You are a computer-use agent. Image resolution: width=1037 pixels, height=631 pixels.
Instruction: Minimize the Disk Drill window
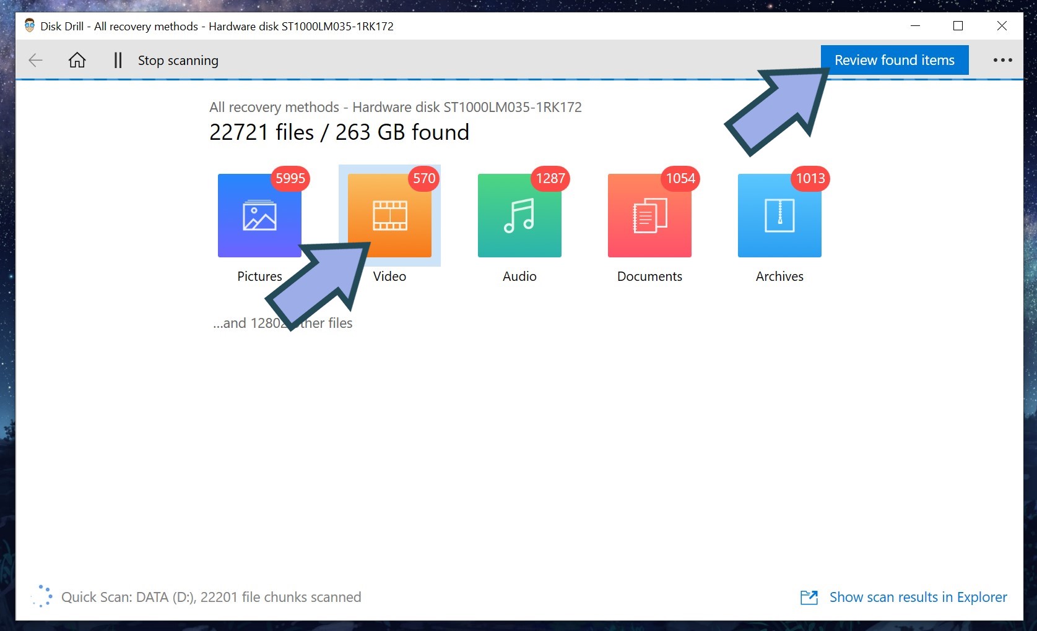click(915, 26)
